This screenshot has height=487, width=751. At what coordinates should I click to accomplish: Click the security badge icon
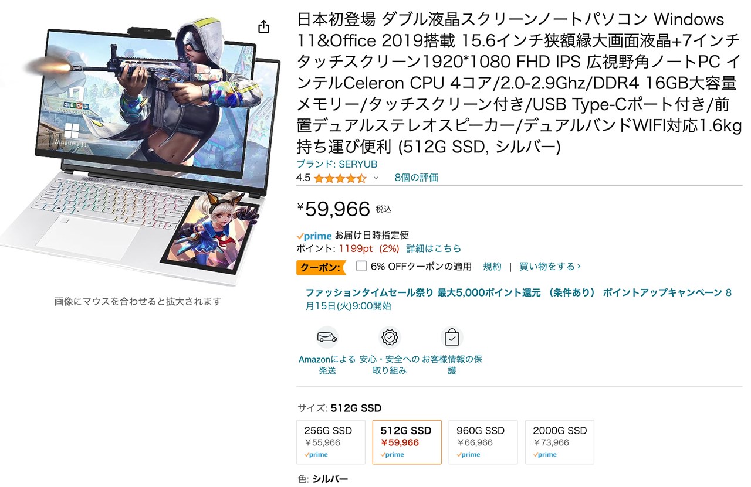pyautogui.click(x=390, y=337)
